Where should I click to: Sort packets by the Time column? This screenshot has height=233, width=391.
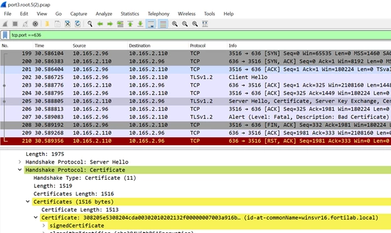(52, 46)
